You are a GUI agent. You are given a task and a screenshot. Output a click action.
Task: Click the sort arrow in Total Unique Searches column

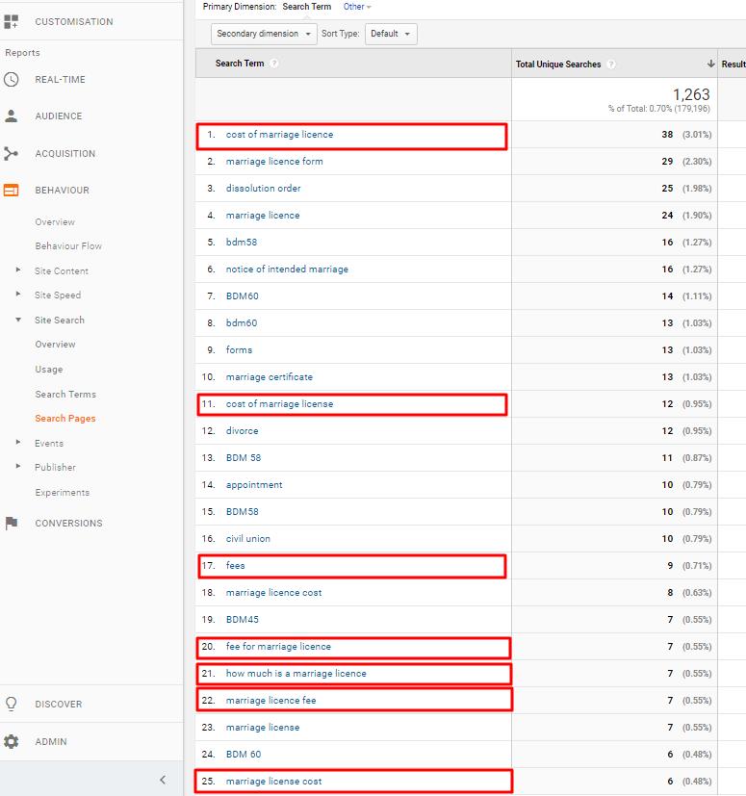(x=710, y=64)
